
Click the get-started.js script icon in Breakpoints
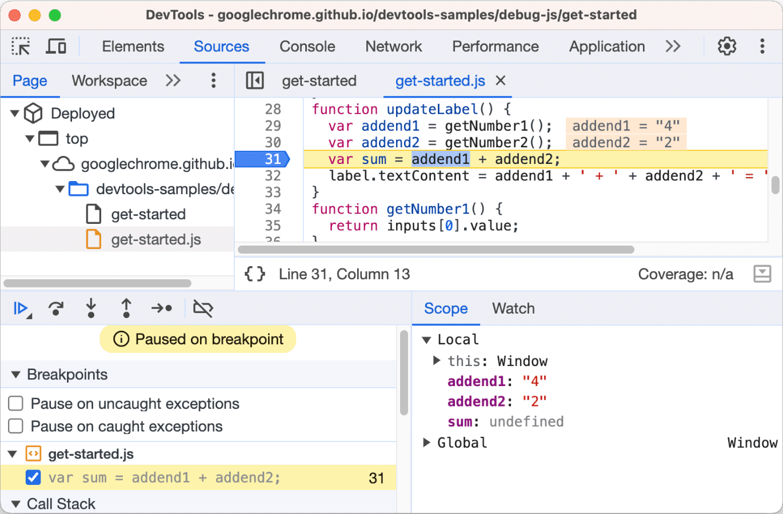(34, 454)
